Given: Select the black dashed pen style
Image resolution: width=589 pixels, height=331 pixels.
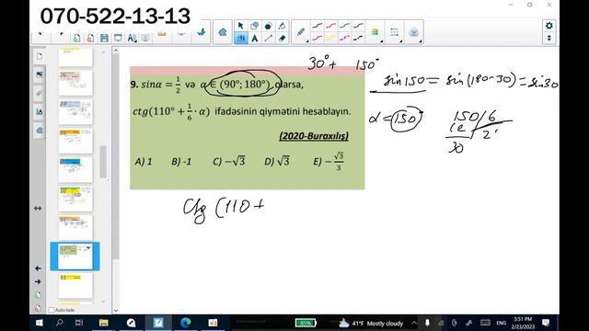Looking at the screenshot, I should (358, 38).
